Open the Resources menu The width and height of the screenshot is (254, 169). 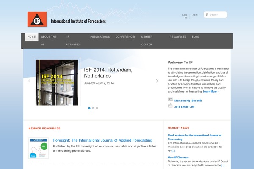(178, 37)
